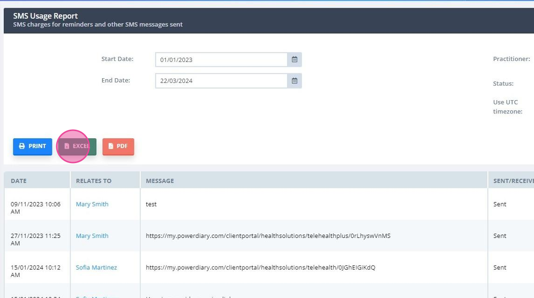Click the printer icon on the Print button
The image size is (534, 298).
coord(21,146)
